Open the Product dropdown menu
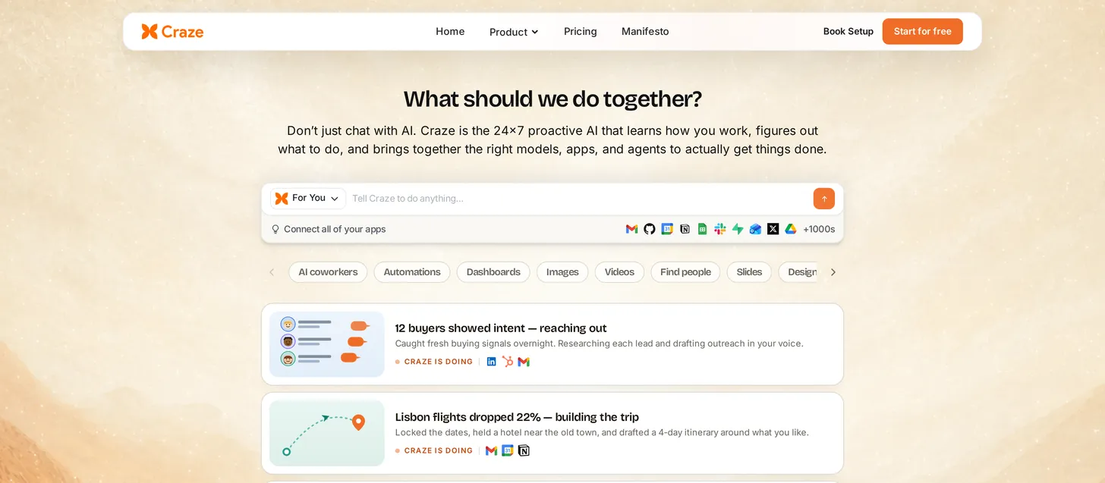The image size is (1105, 483). point(514,32)
